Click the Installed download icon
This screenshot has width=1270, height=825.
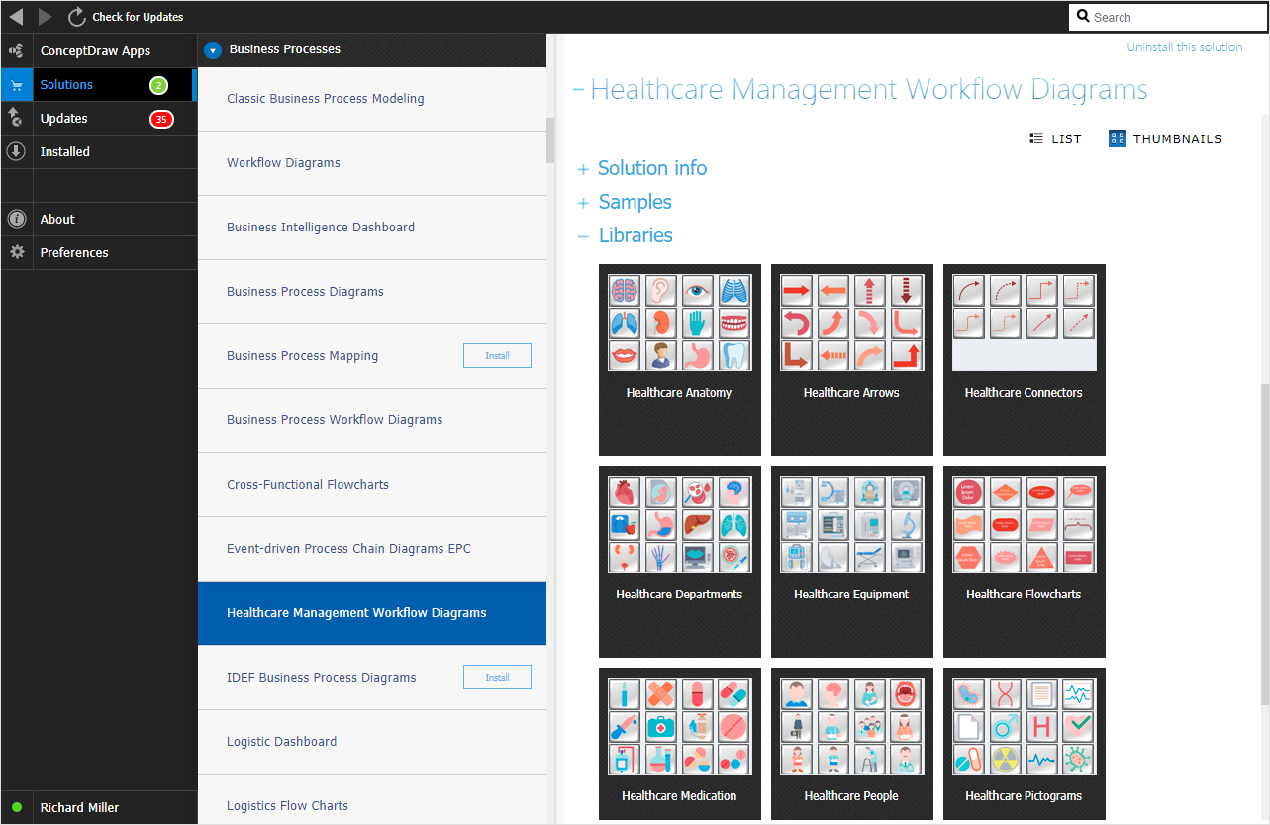point(16,151)
